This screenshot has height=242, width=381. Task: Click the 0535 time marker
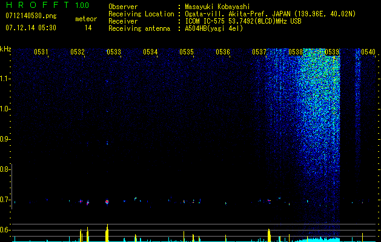coord(187,51)
